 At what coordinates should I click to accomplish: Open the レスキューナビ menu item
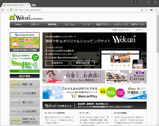(121, 25)
